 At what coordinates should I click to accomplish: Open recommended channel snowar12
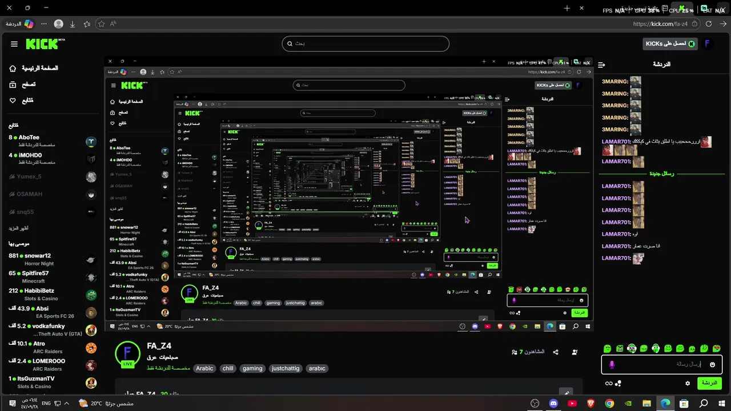coord(53,260)
